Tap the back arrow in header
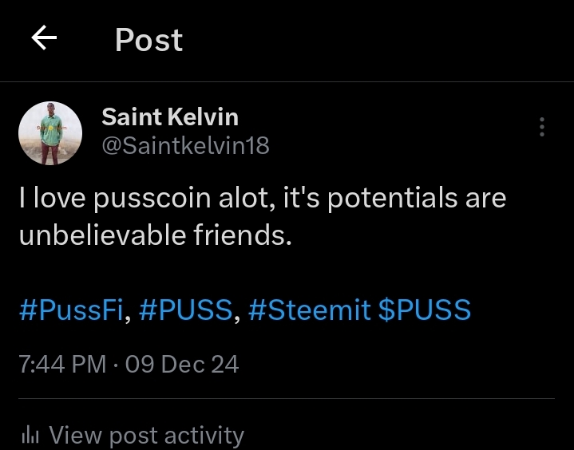 (44, 38)
